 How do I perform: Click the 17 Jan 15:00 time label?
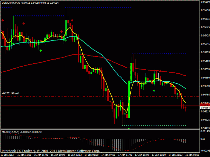142,155
